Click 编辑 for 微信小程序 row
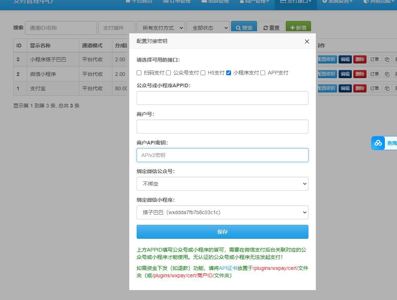The width and height of the screenshot is (397, 300). point(345,74)
